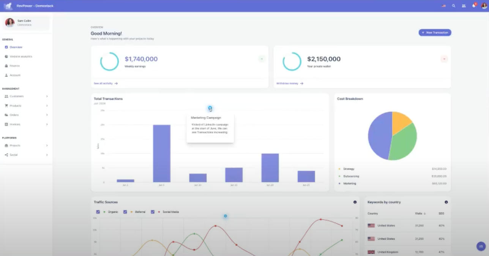The image size is (489, 256).
Task: Toggle the Referral checkbox
Action: [125, 212]
